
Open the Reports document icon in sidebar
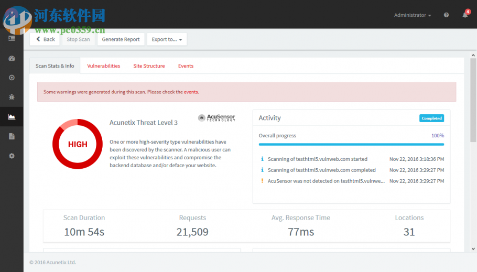coord(12,136)
